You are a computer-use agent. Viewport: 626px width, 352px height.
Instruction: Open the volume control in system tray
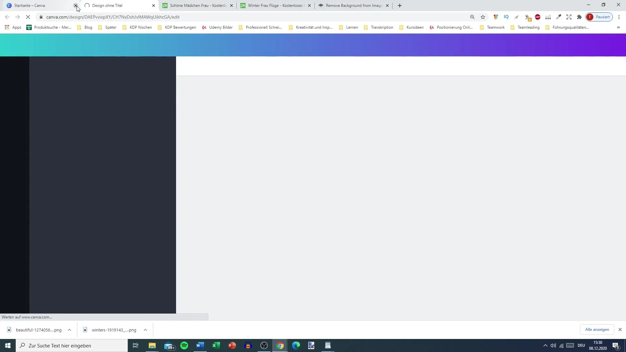coord(553,345)
